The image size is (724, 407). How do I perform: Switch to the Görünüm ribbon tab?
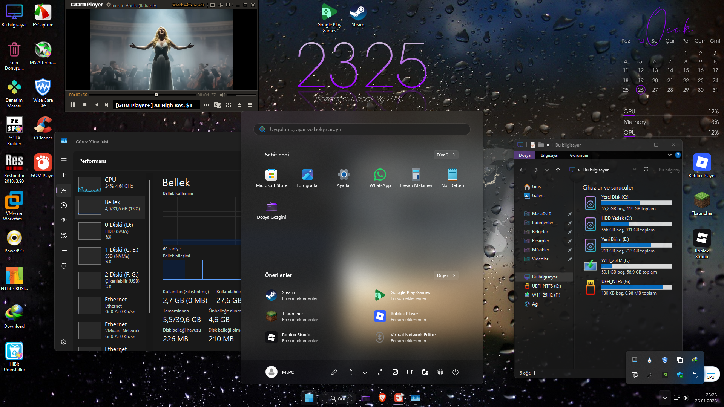pyautogui.click(x=578, y=155)
